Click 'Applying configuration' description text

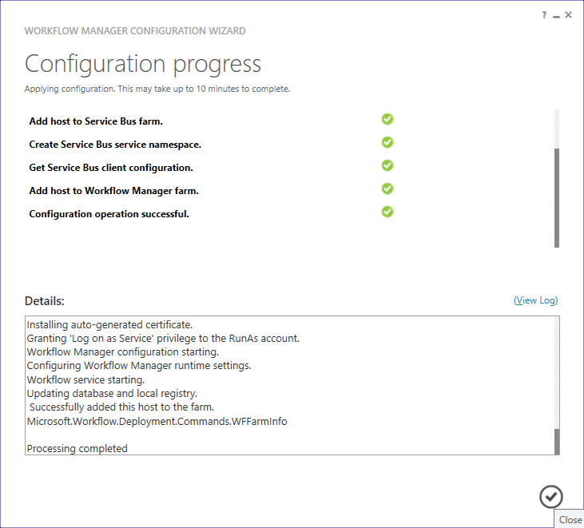point(157,89)
